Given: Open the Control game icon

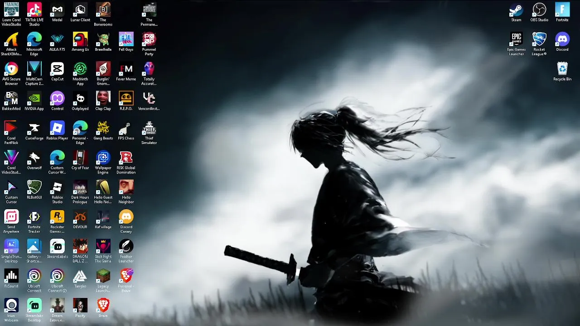Looking at the screenshot, I should 57,101.
